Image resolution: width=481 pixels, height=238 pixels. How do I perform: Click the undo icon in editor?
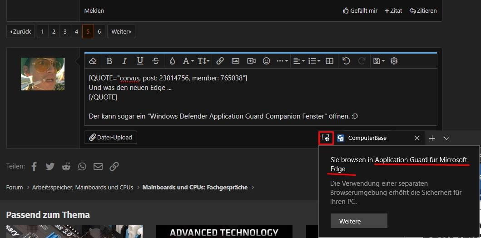pos(346,61)
